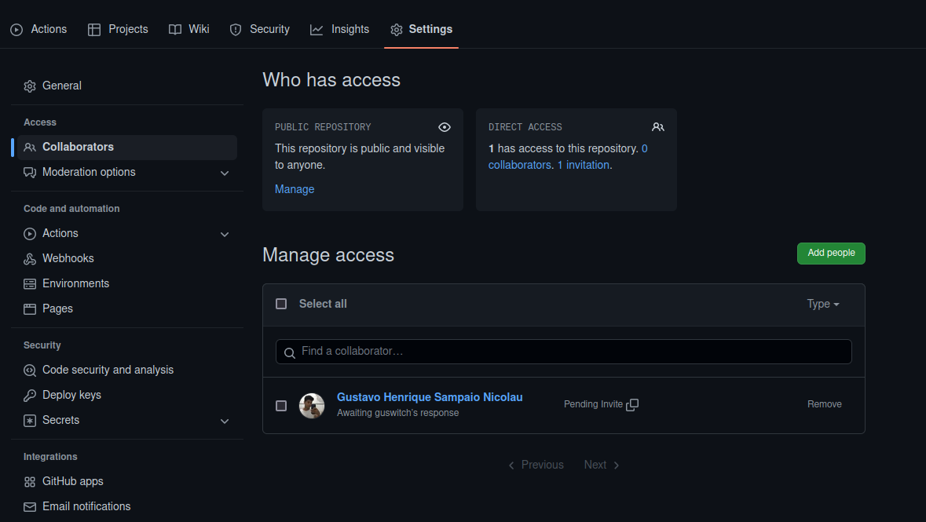Viewport: 926px width, 522px height.
Task: Expand Moderation options chevron
Action: pos(225,173)
